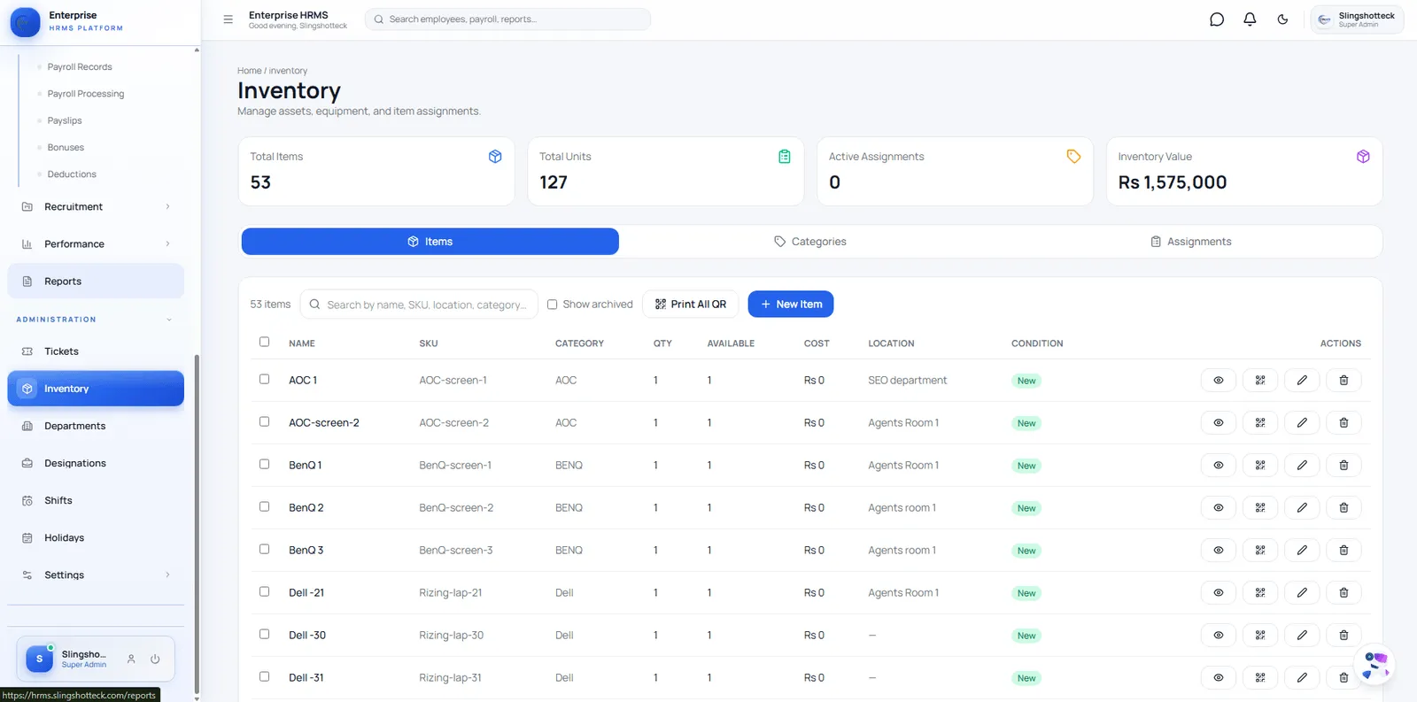Select all items with header checkbox
1417x702 pixels.
point(264,342)
